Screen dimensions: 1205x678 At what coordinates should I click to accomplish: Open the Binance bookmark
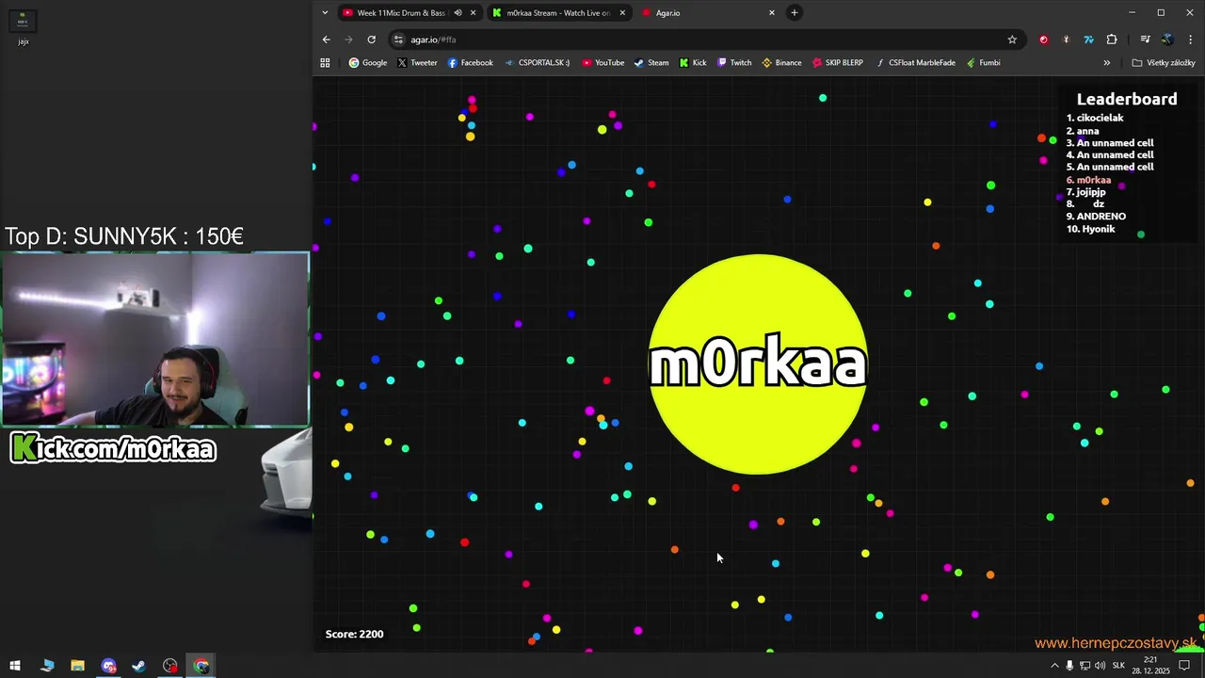coord(781,63)
